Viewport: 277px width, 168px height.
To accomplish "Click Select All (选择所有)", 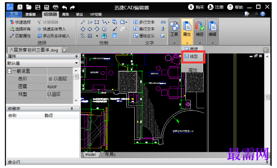I will [20, 29].
